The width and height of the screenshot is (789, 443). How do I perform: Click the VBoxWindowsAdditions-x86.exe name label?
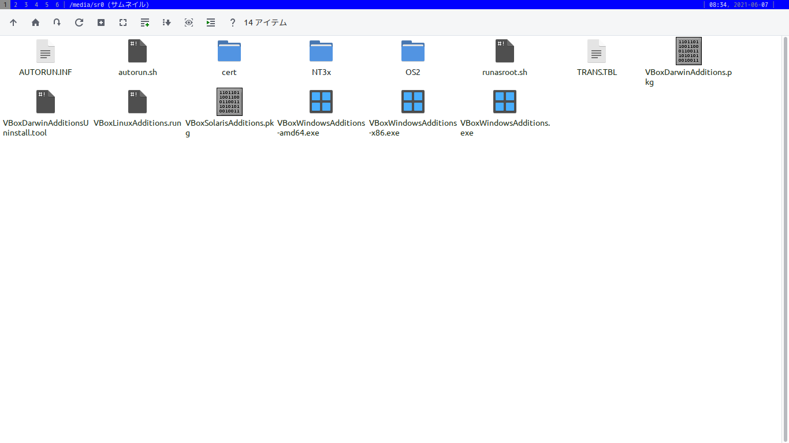pyautogui.click(x=413, y=128)
